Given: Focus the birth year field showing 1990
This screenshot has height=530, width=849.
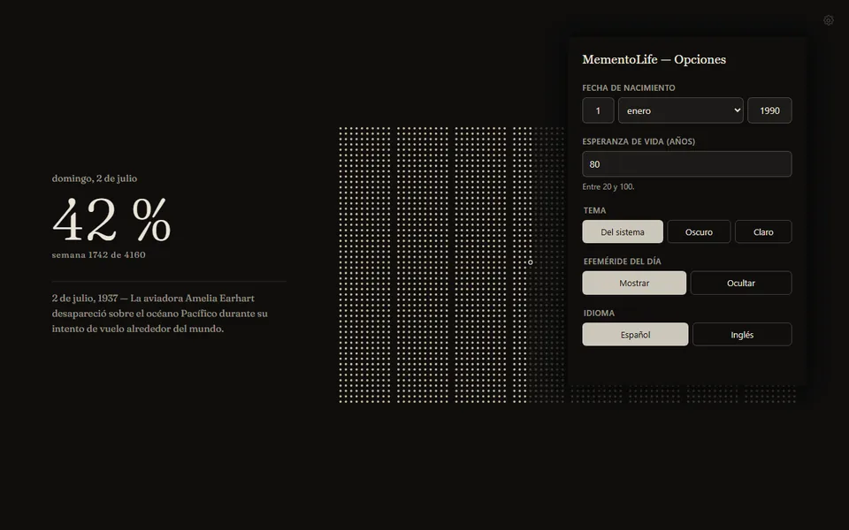Looking at the screenshot, I should (x=769, y=110).
